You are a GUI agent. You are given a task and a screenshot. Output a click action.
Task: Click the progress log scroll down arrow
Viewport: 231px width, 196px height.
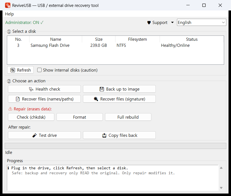[221, 188]
